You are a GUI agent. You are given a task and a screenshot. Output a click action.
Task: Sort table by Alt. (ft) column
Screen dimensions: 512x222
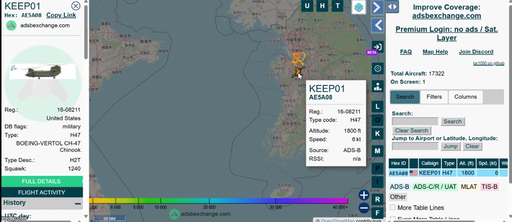tap(467, 163)
